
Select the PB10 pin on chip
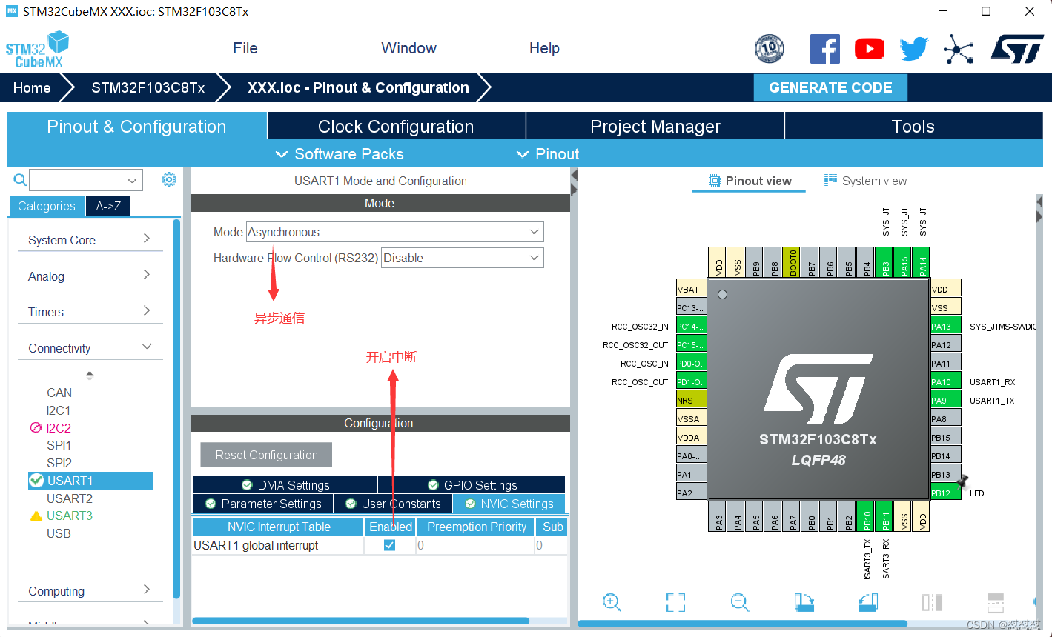(867, 517)
